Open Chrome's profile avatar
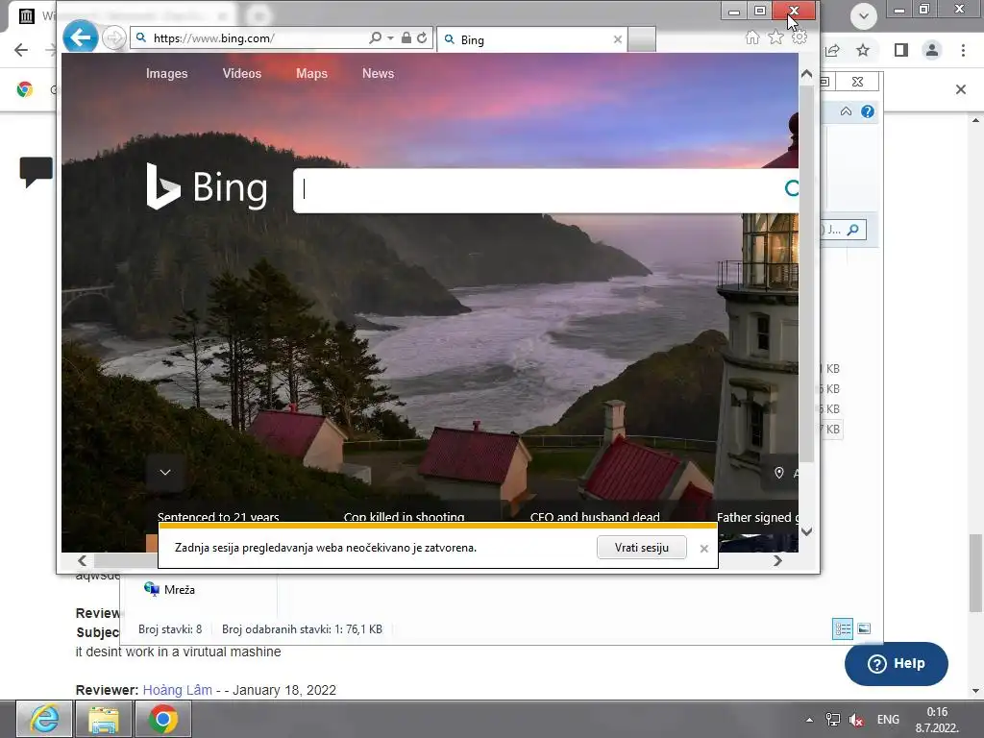The height and width of the screenshot is (738, 984). point(932,50)
